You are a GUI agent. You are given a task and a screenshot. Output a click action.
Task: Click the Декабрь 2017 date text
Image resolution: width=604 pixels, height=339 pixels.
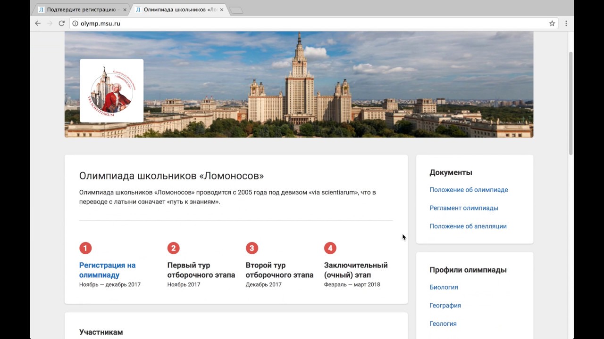pyautogui.click(x=263, y=284)
